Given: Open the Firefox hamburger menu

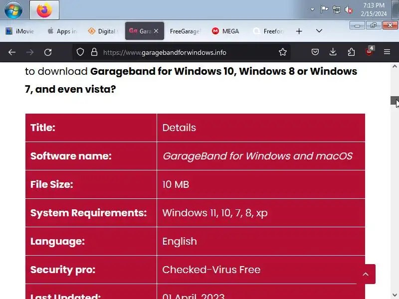Looking at the screenshot, I should click(x=387, y=52).
